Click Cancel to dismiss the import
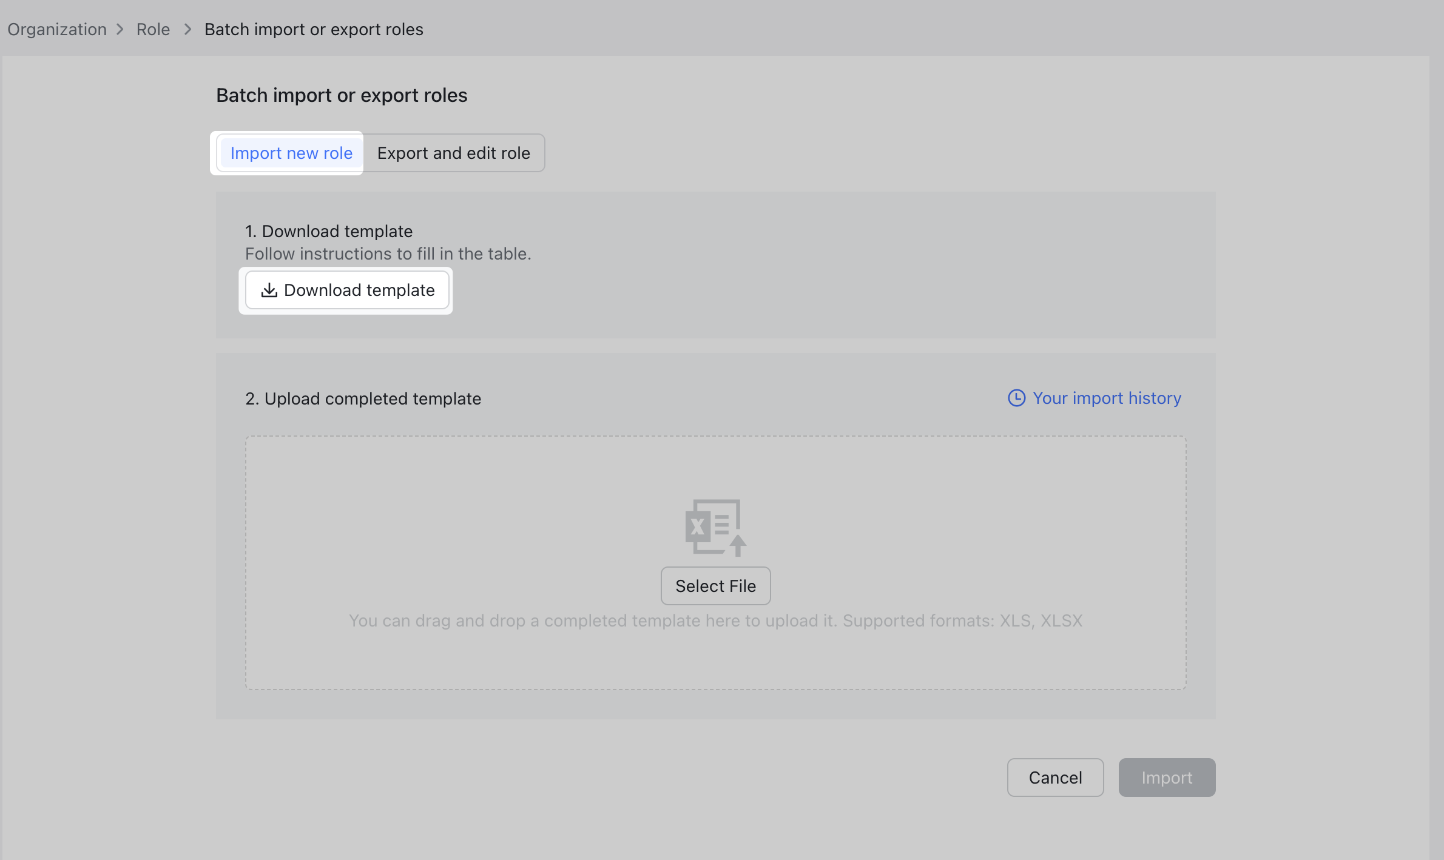Image resolution: width=1444 pixels, height=860 pixels. point(1055,777)
